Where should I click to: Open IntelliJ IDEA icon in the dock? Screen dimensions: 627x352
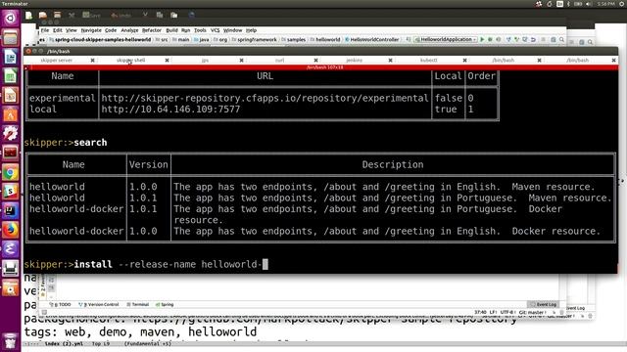tap(10, 210)
